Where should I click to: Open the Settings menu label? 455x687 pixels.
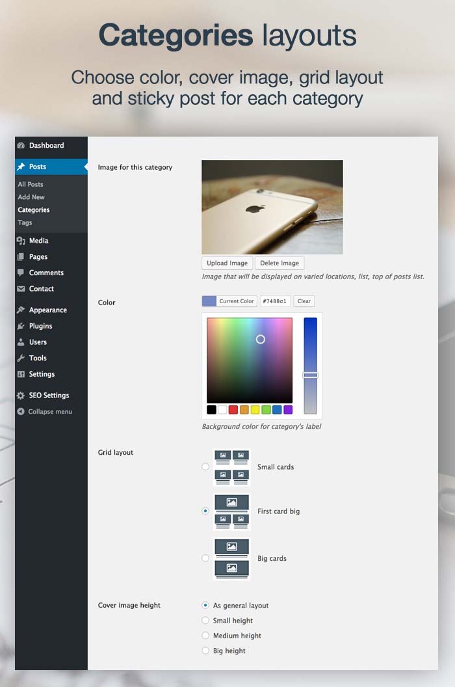42,374
